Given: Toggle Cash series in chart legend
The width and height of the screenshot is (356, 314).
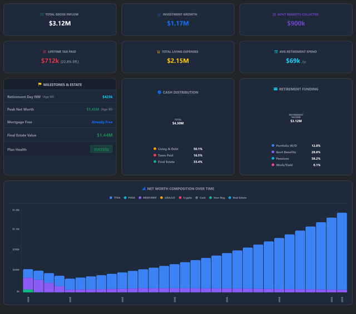Looking at the screenshot, I should pos(200,198).
